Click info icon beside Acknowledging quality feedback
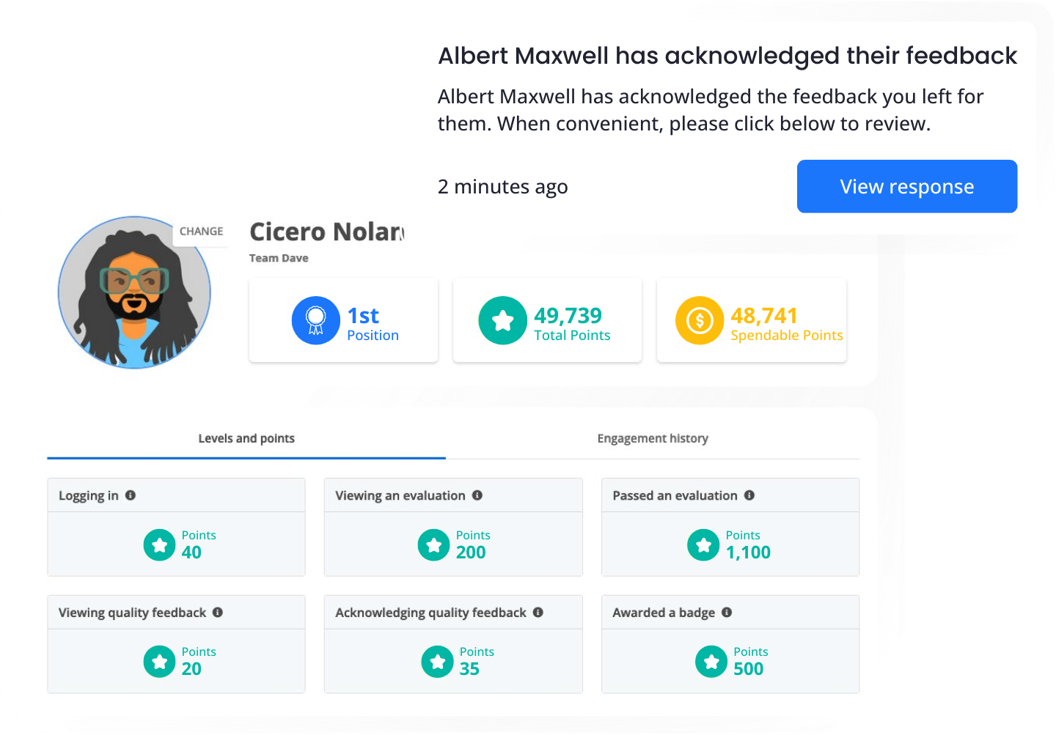 coord(538,613)
